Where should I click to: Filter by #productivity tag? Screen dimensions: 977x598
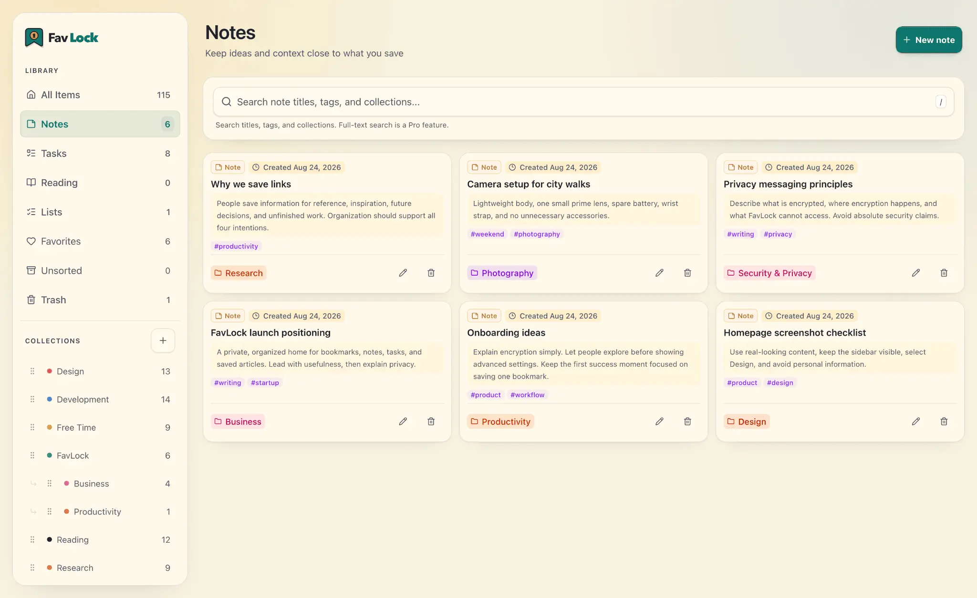point(236,246)
